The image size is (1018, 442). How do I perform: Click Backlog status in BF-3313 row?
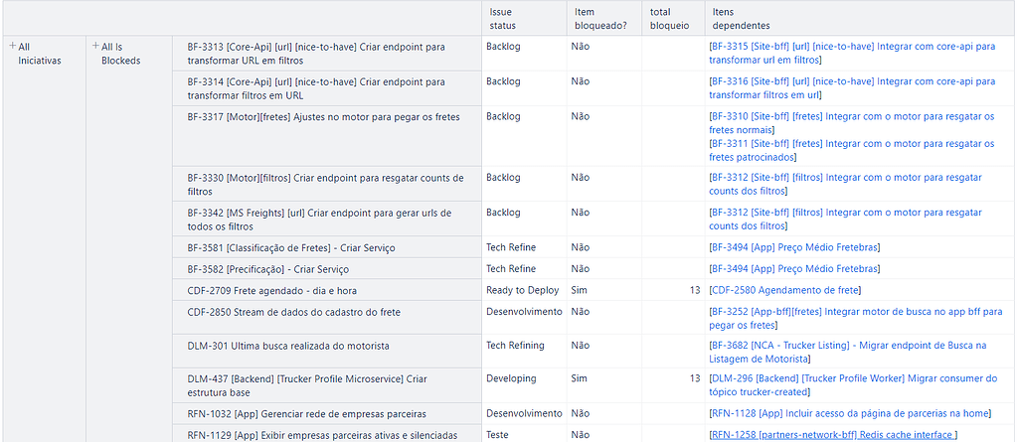pos(503,47)
